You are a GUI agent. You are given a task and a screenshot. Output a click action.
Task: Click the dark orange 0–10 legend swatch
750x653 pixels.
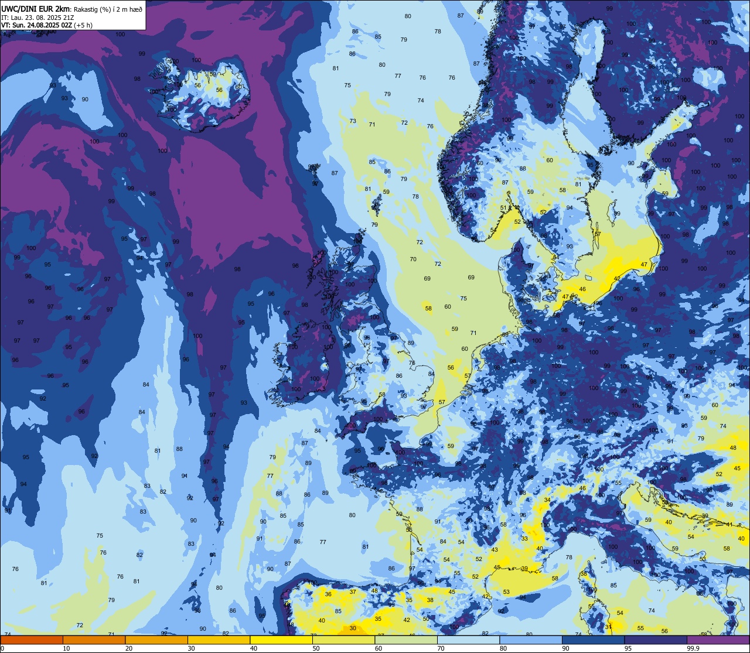[32, 640]
